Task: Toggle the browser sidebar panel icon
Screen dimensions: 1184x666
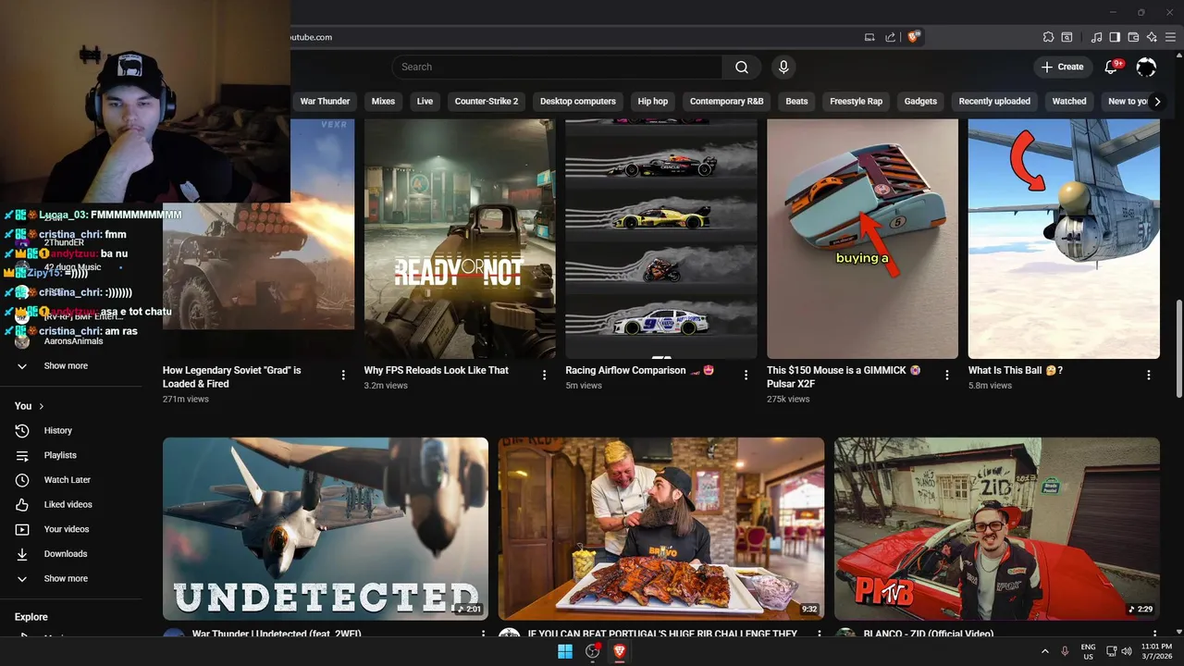Action: [x=1115, y=37]
